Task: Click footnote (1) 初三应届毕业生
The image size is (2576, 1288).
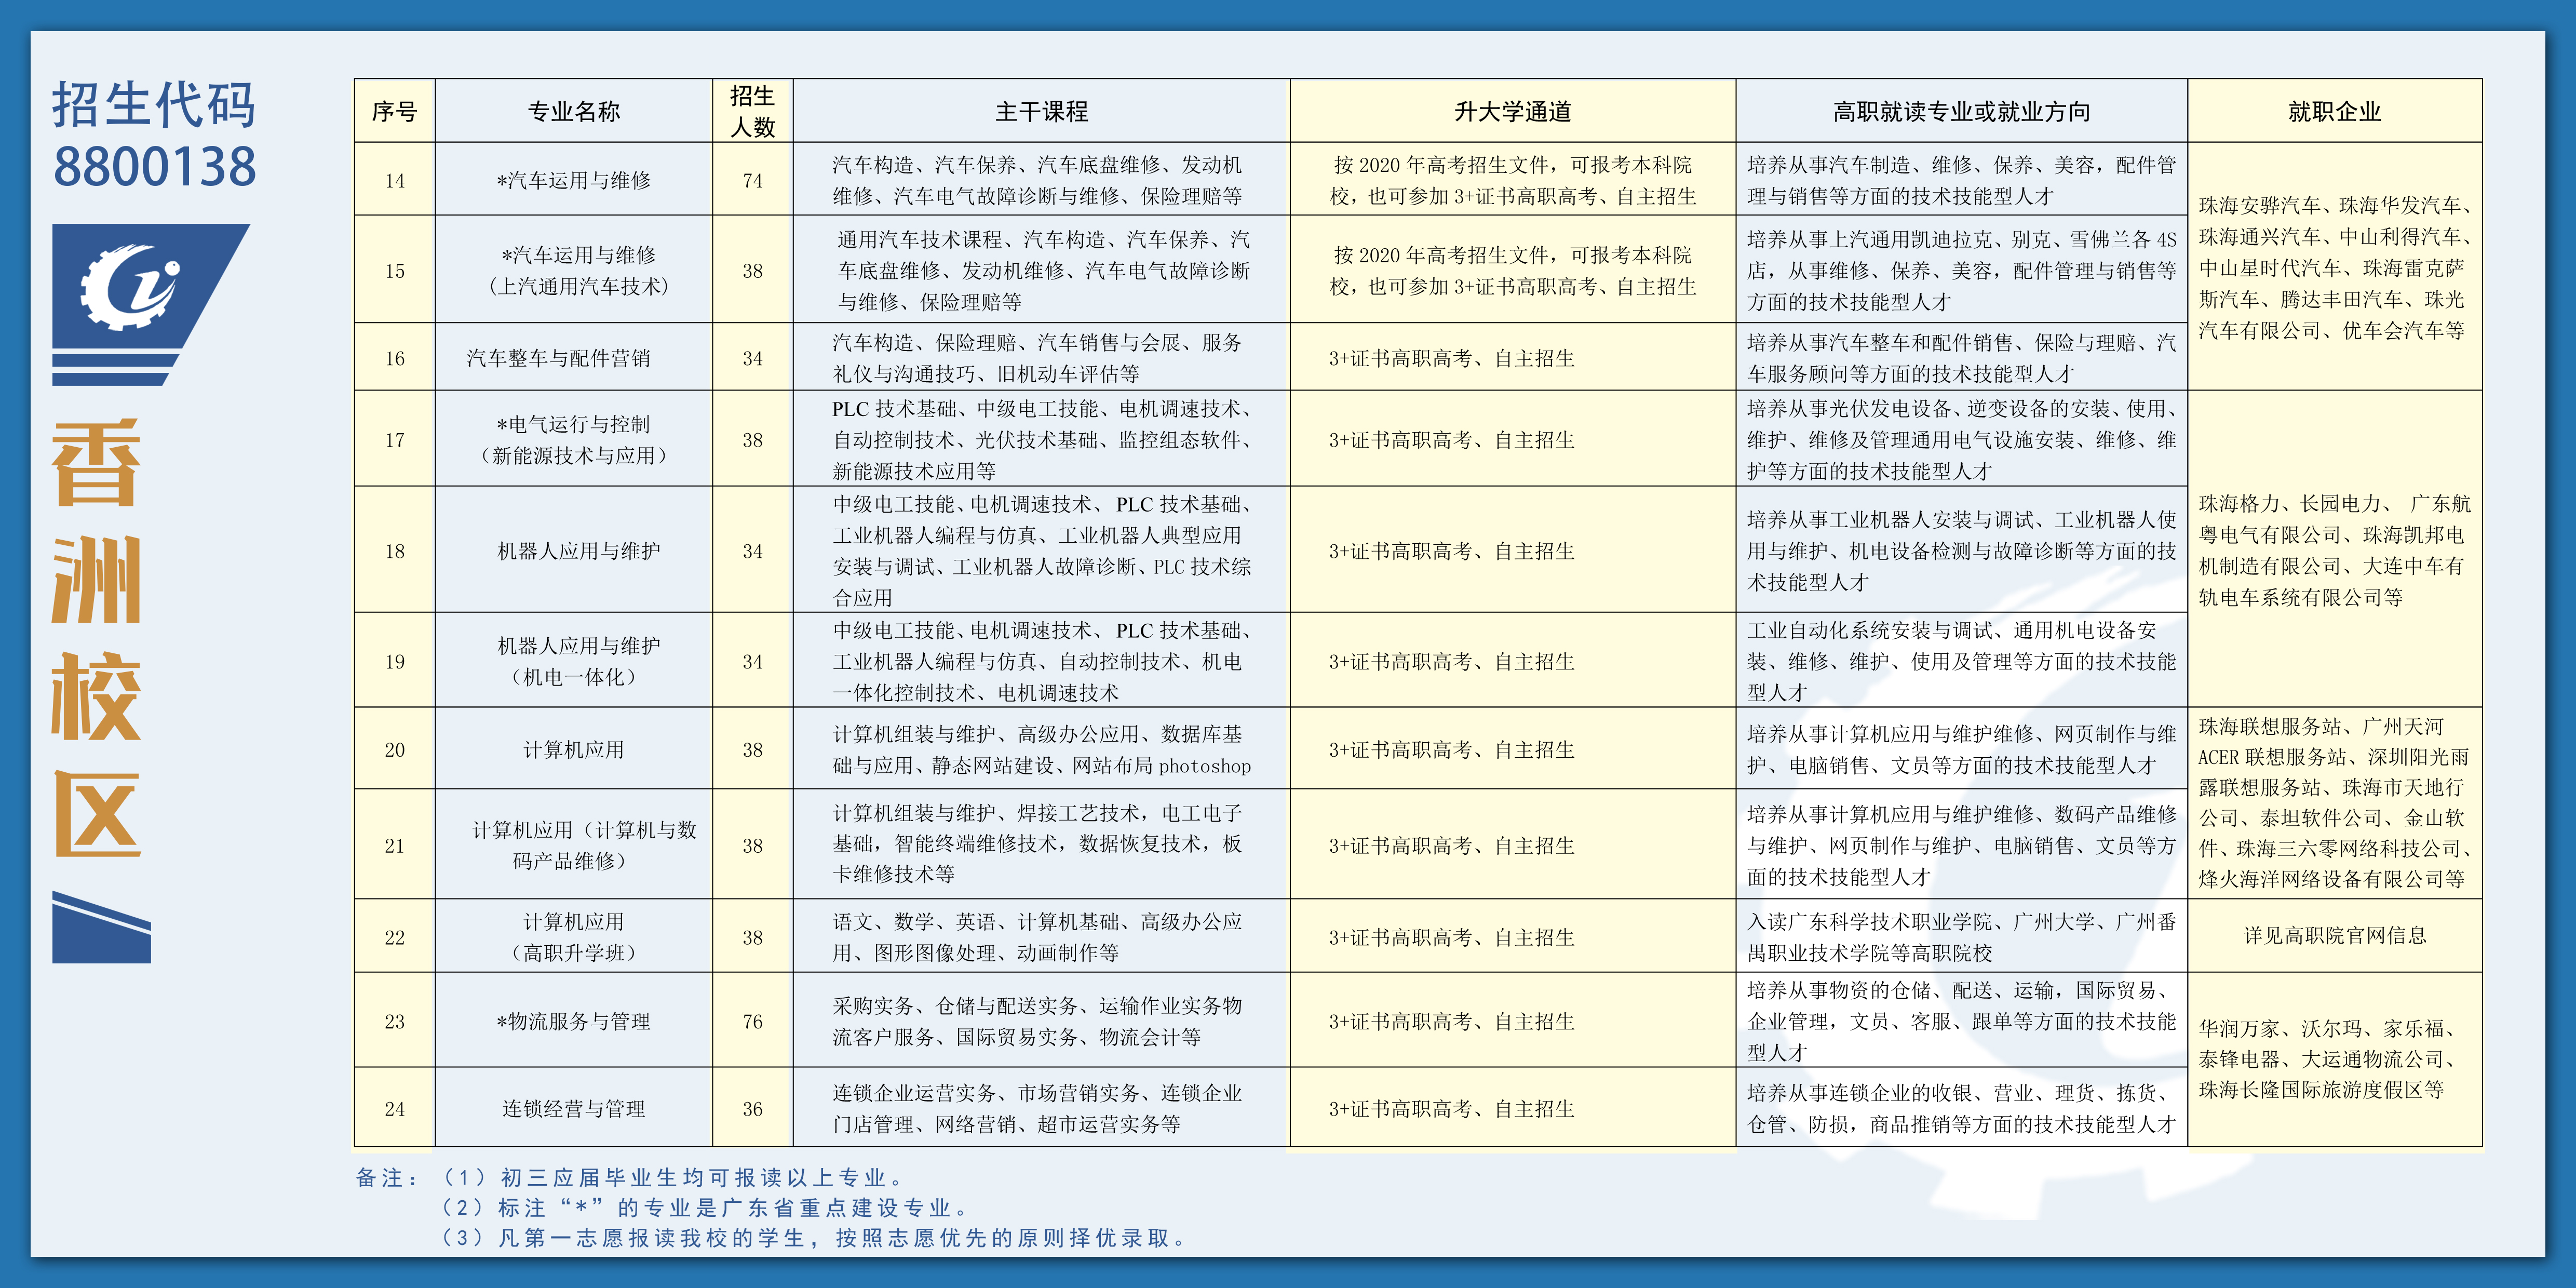Action: point(672,1177)
